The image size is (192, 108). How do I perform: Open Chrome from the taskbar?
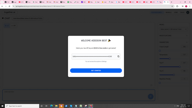coord(91,106)
